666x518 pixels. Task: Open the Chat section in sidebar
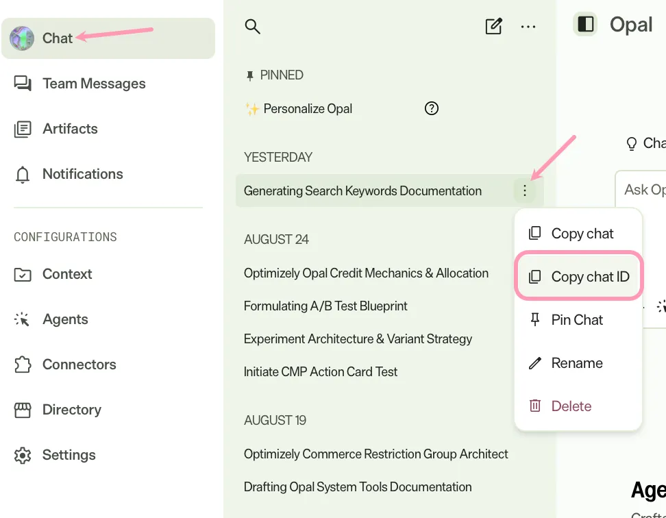pos(108,38)
